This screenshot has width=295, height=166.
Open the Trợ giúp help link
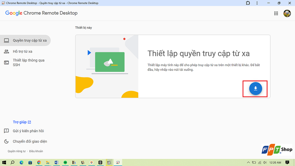(22, 122)
